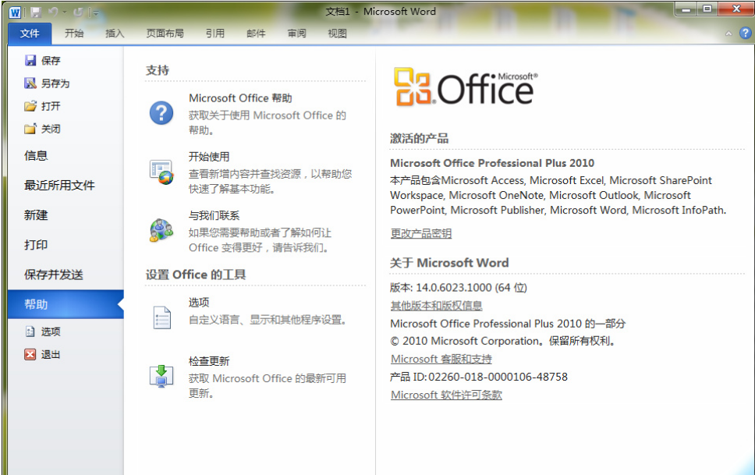
Task: Follow the Microsoft 客服和支持 link
Action: coord(441,359)
